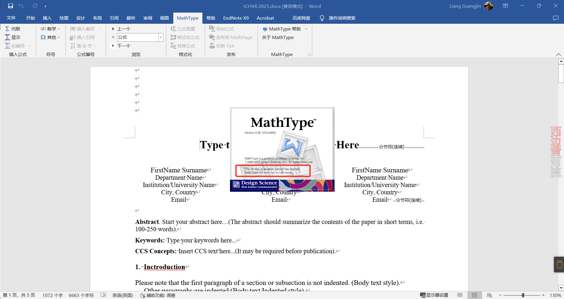
Task: Expand the MathType 帮助 dropdown arrow
Action: tap(306, 29)
